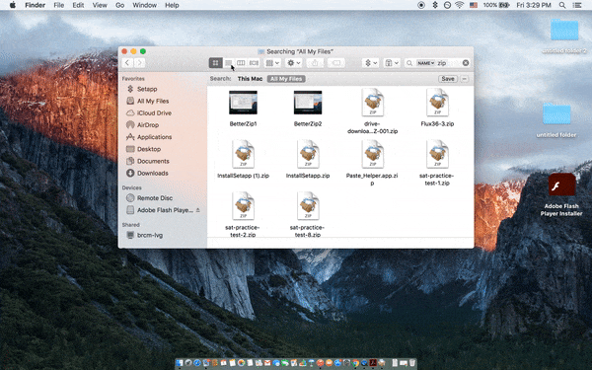Viewport: 592px width, 370px height.
Task: Click the Share toolbar button
Action: [x=315, y=63]
